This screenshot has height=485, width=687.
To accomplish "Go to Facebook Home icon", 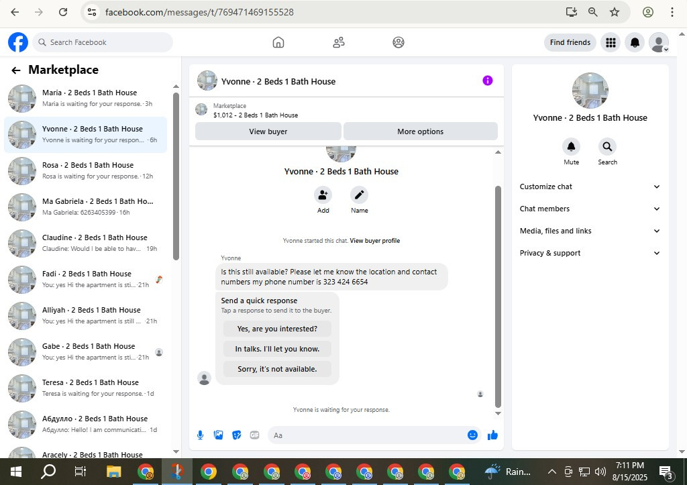I will (x=278, y=42).
